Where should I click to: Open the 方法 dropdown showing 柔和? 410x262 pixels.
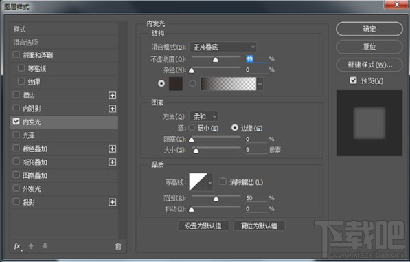coord(204,116)
